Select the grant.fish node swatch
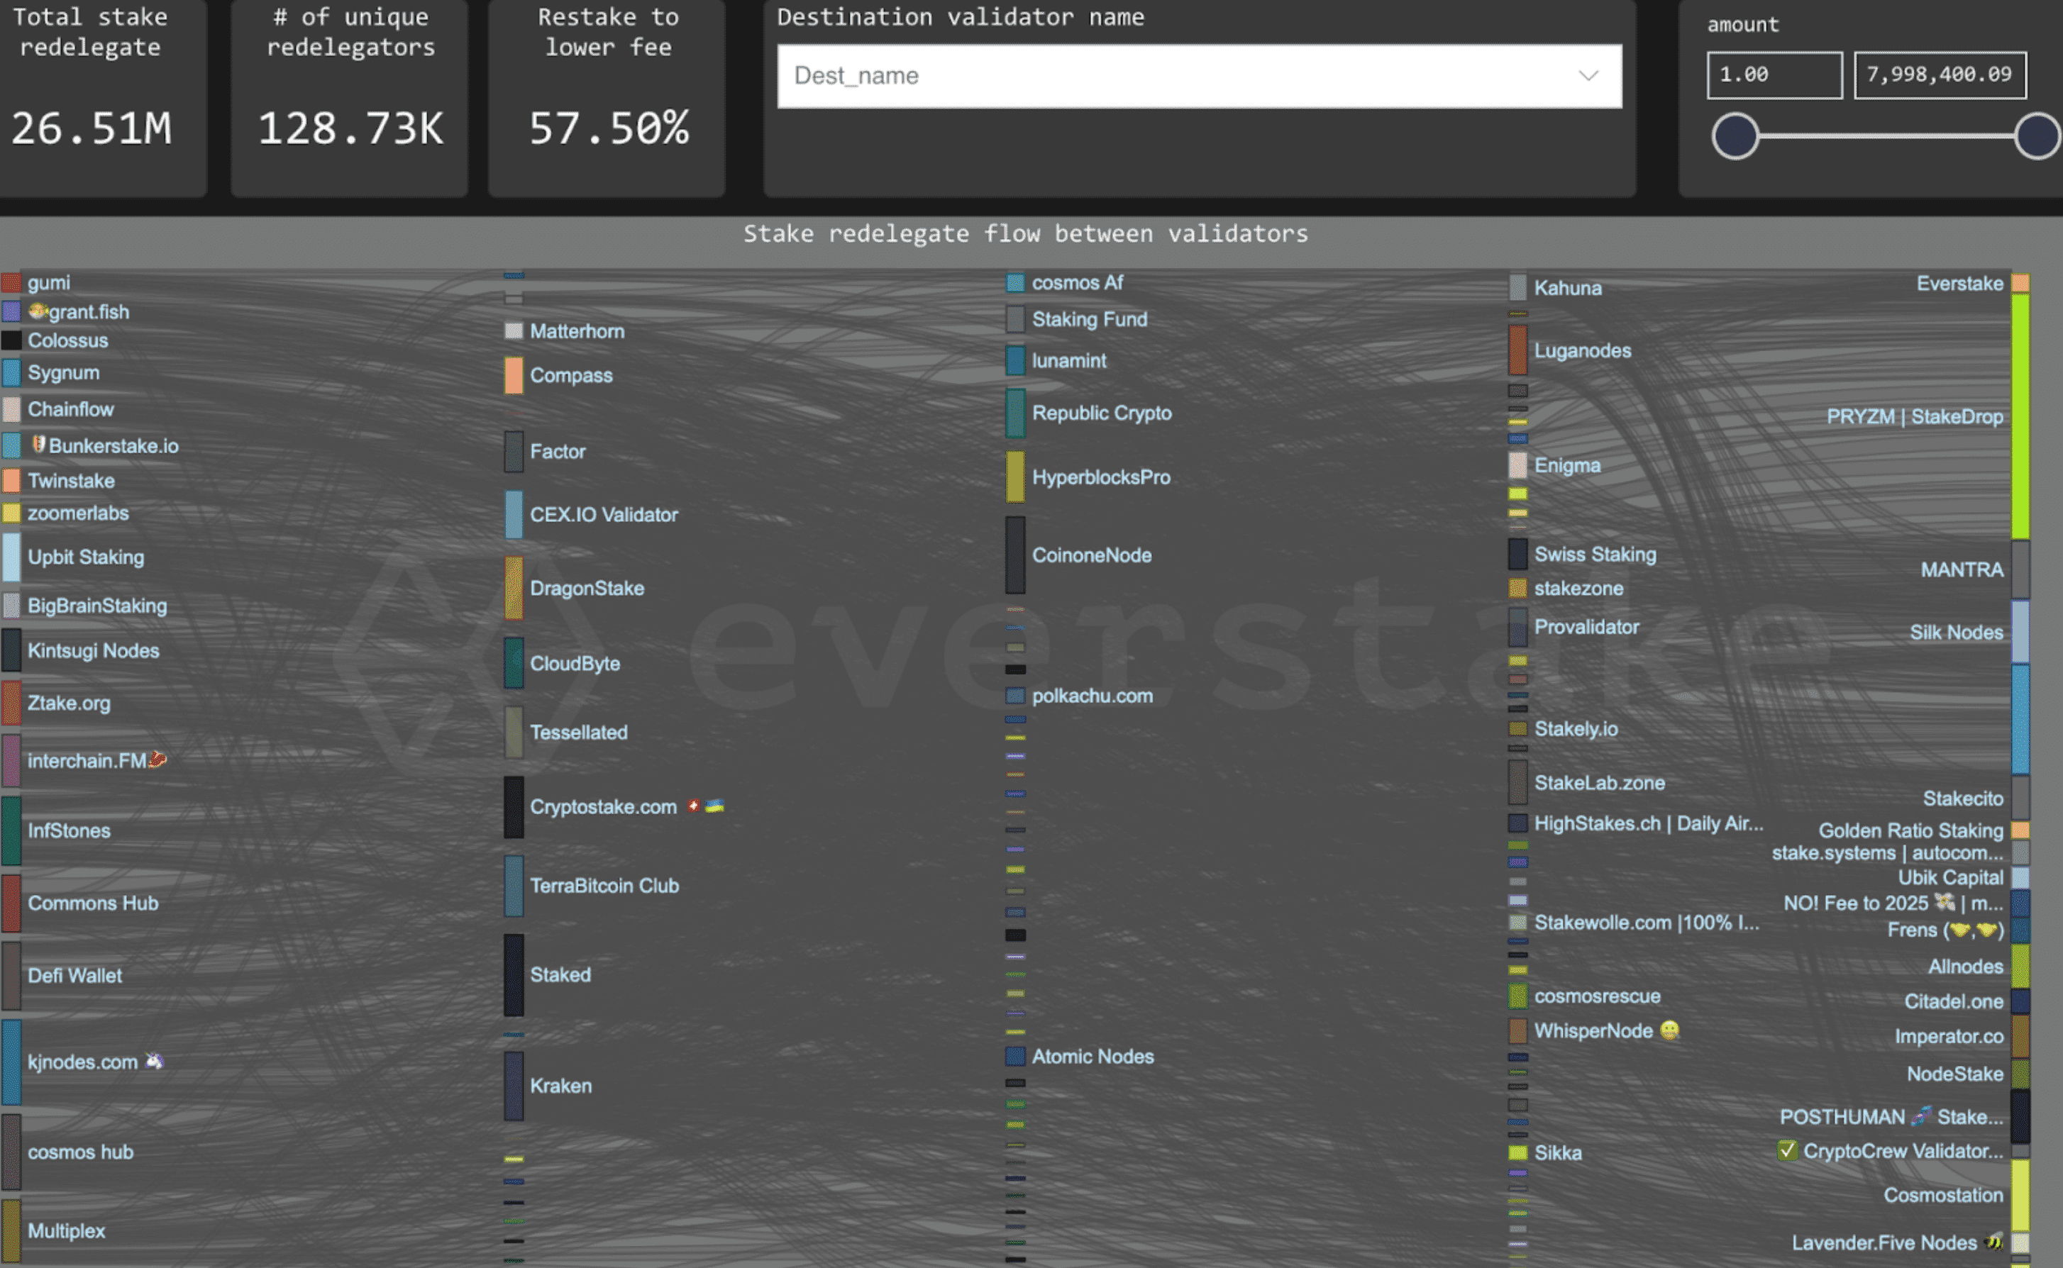 point(11,312)
